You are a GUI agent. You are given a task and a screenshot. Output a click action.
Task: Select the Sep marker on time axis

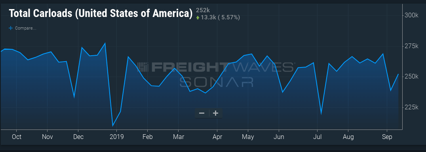tap(387, 137)
